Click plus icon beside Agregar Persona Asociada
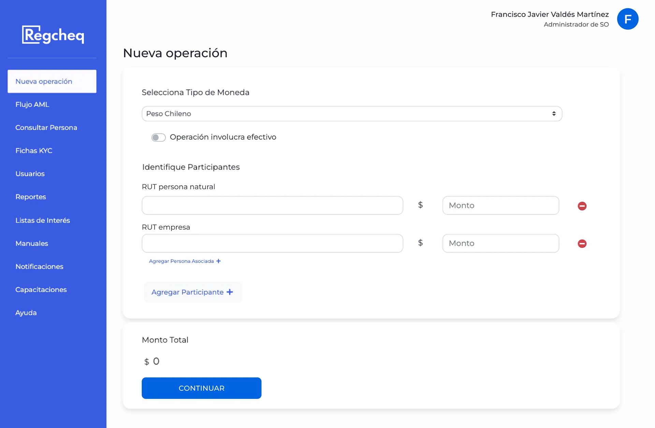655x428 pixels. tap(219, 261)
